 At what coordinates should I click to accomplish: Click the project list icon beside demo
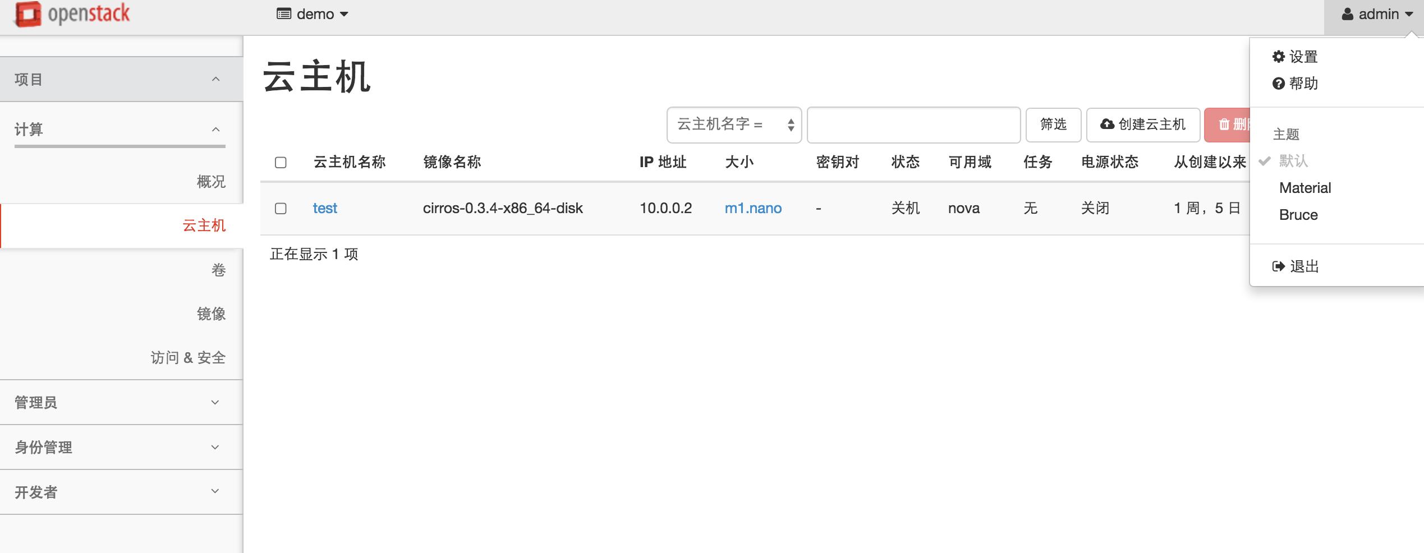pyautogui.click(x=284, y=14)
